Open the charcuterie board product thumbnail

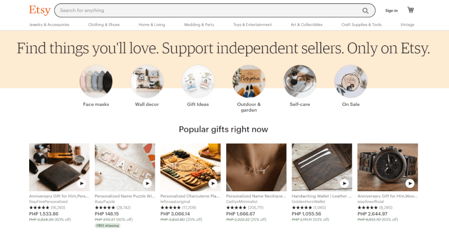coord(190,167)
